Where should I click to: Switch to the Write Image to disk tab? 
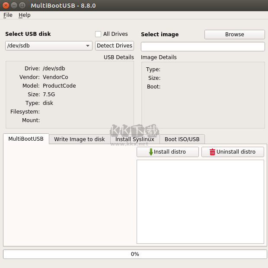pyautogui.click(x=79, y=139)
